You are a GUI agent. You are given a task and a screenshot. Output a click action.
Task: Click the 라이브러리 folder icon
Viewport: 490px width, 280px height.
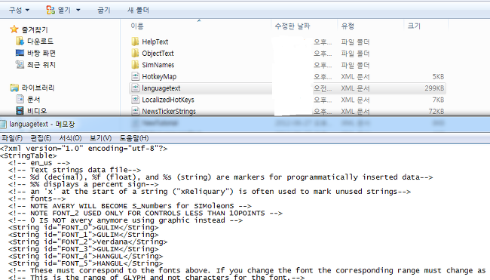(x=14, y=88)
